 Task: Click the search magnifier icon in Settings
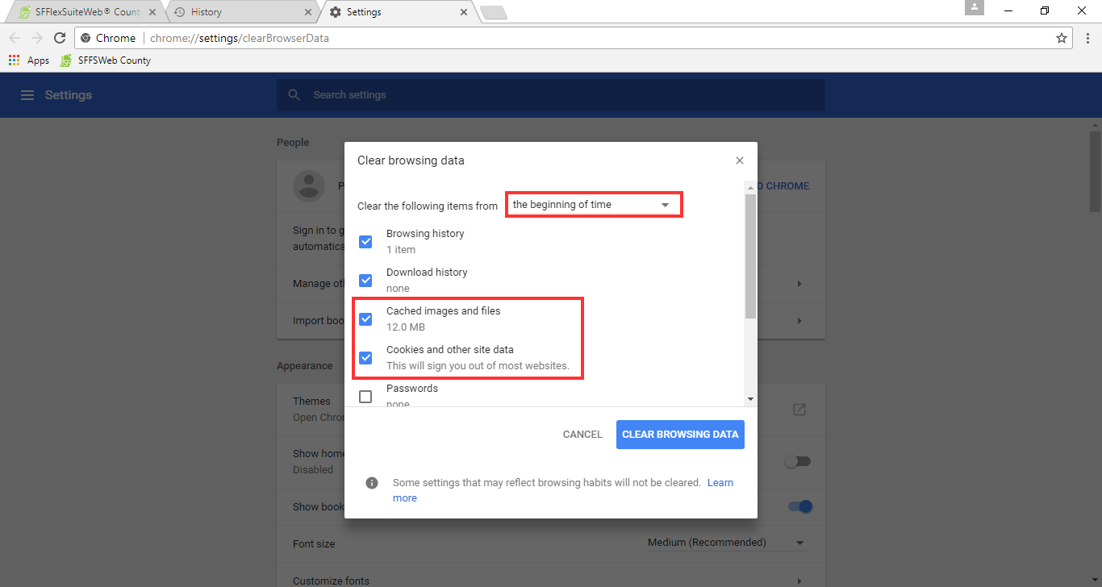[x=294, y=95]
